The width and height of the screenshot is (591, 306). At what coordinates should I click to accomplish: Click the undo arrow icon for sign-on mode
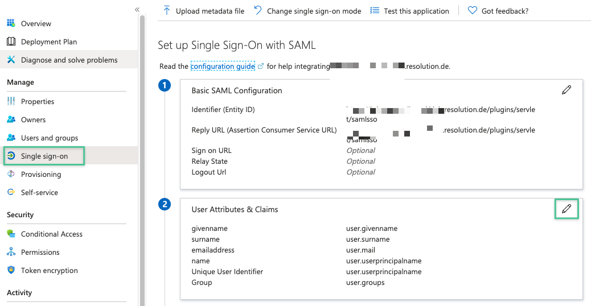tap(258, 11)
